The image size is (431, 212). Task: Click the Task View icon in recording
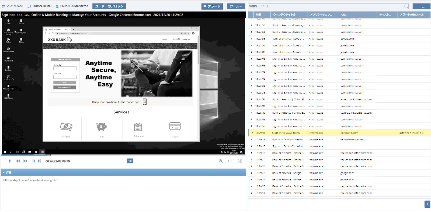(x=17, y=152)
